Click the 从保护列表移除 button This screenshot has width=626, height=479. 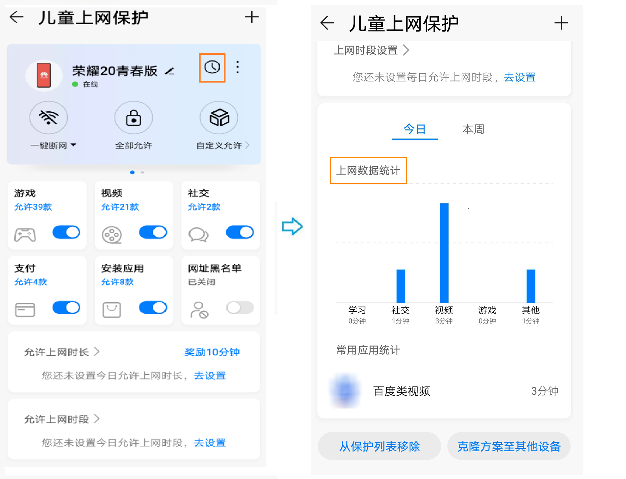click(379, 446)
